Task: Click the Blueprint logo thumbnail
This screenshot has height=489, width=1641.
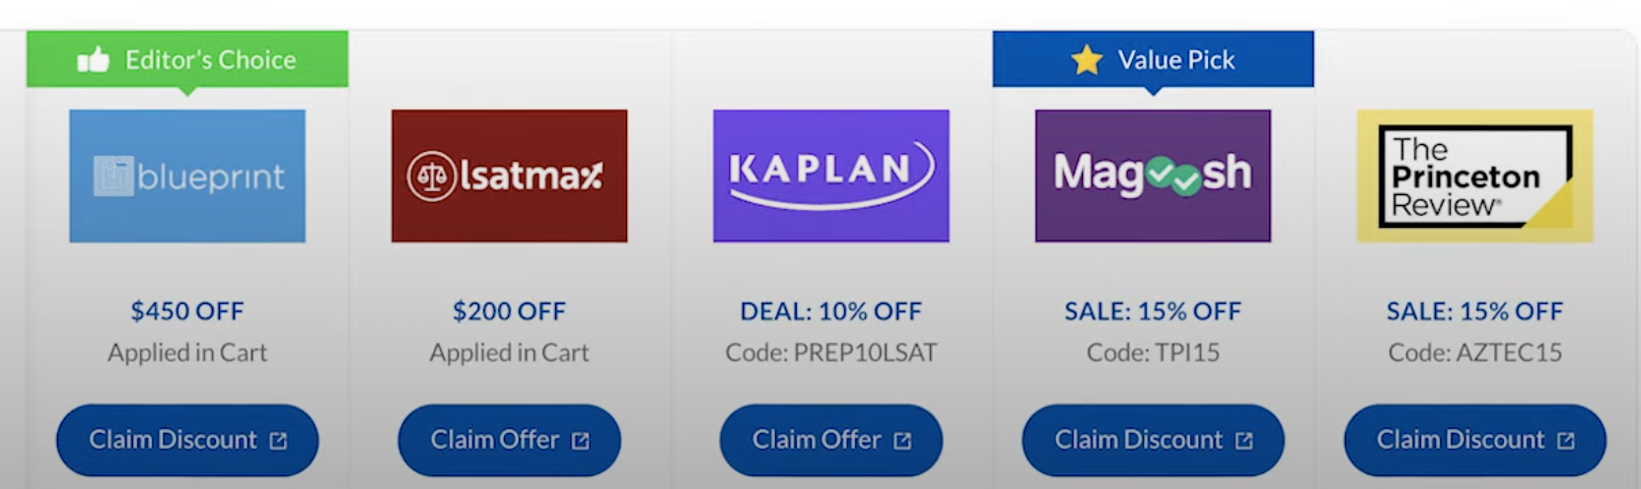Action: coord(187,175)
